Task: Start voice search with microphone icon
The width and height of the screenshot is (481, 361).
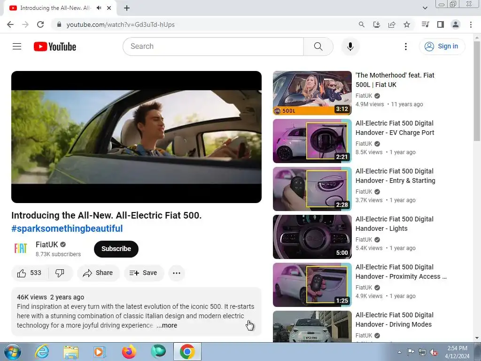Action: pos(350,47)
